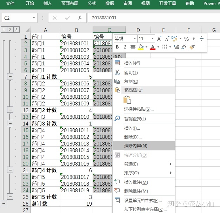220x213 pixels.
Task: Switch to 公式 ribbon tab
Action: pyautogui.click(x=92, y=3)
